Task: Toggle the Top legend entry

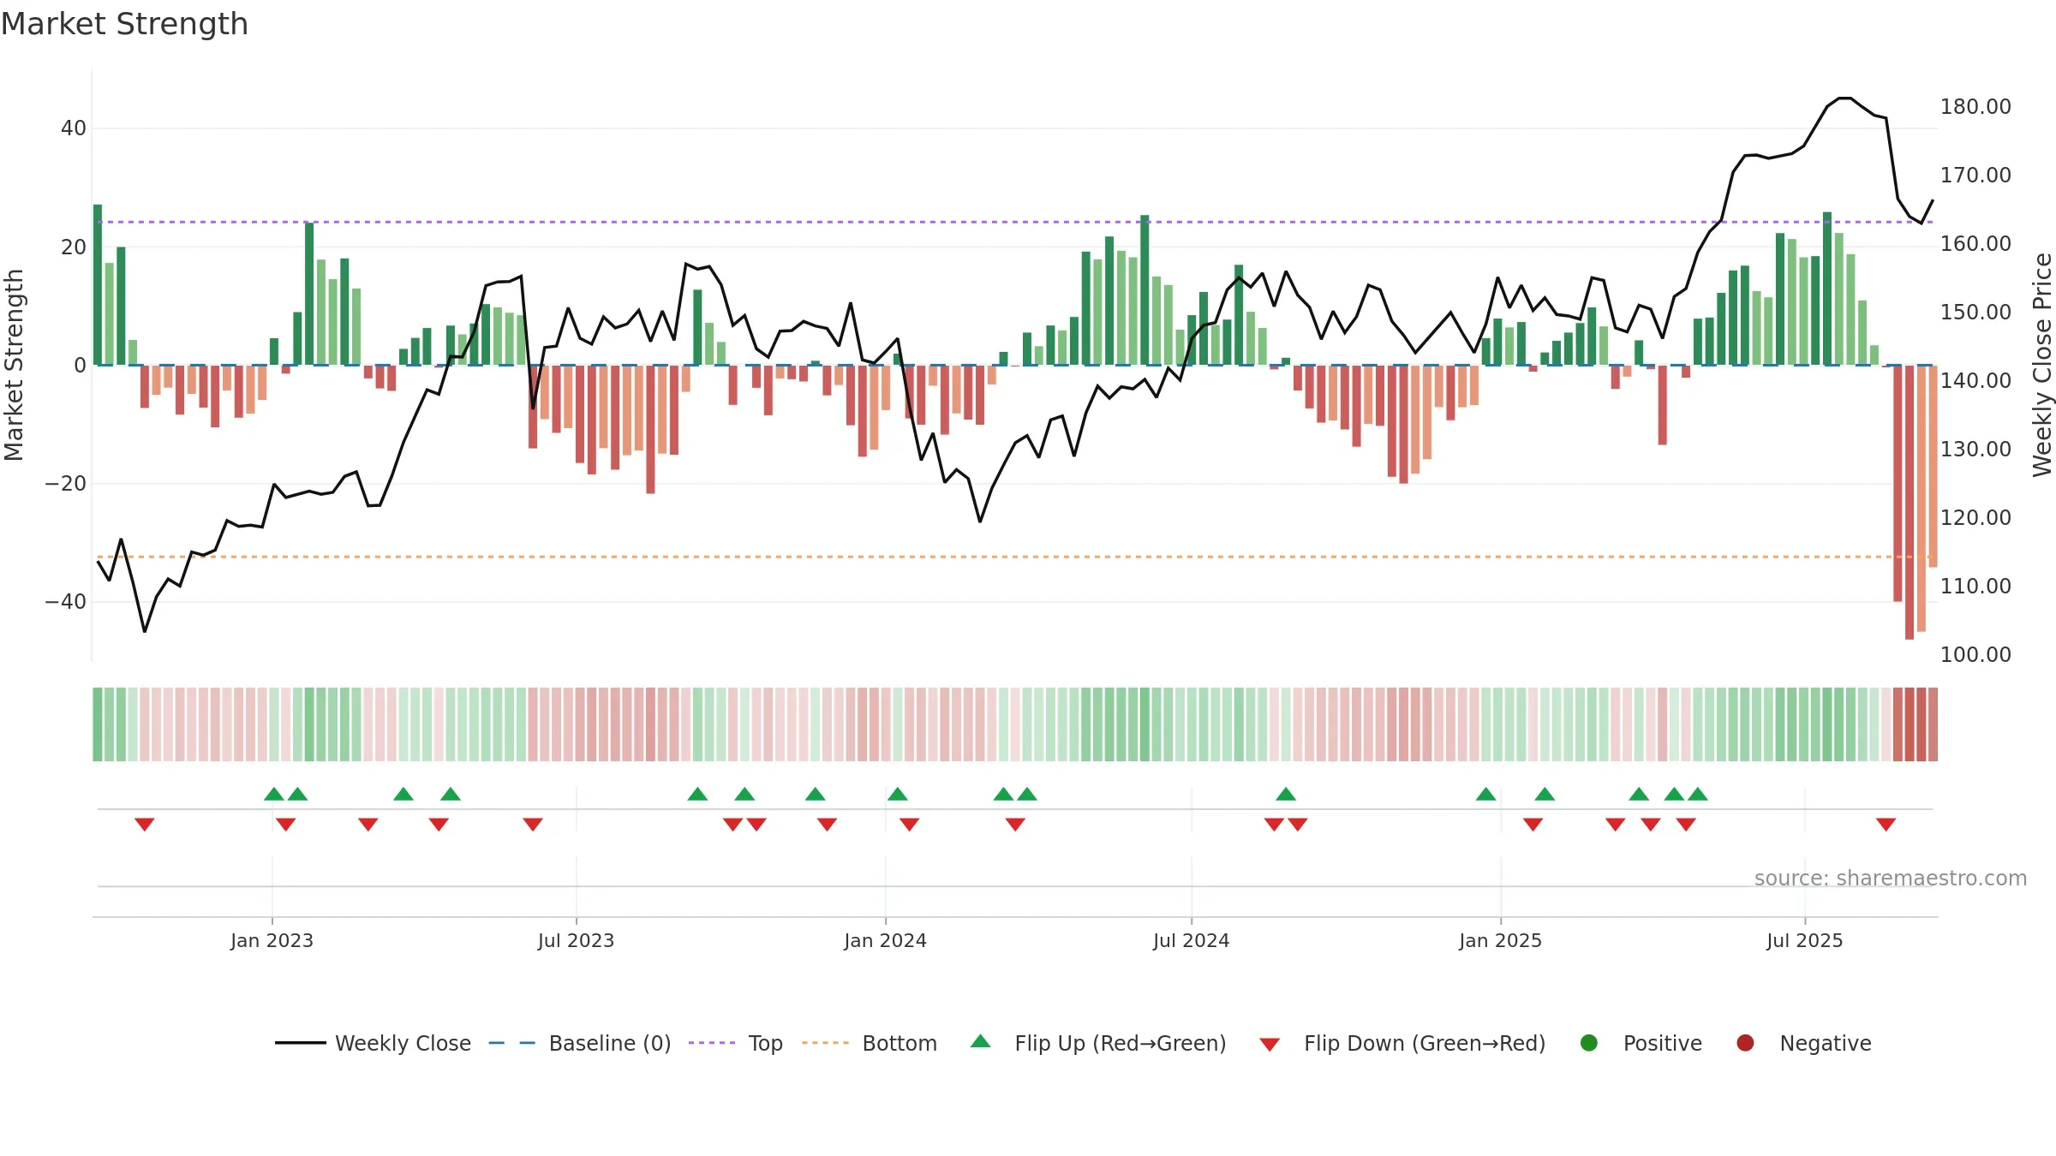Action: 736,1043
